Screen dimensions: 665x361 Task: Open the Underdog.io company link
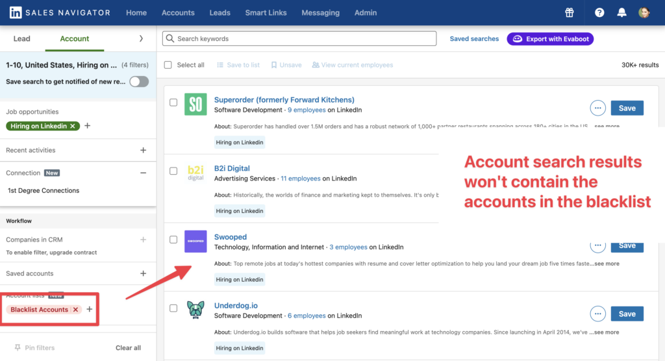tap(236, 305)
